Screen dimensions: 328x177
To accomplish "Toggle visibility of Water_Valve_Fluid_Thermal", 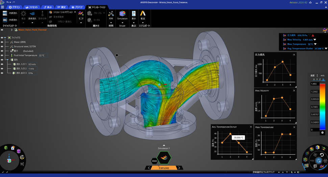I will click(2, 30).
